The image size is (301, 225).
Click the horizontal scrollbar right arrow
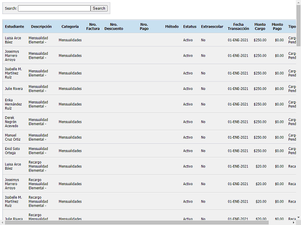pos(293,223)
